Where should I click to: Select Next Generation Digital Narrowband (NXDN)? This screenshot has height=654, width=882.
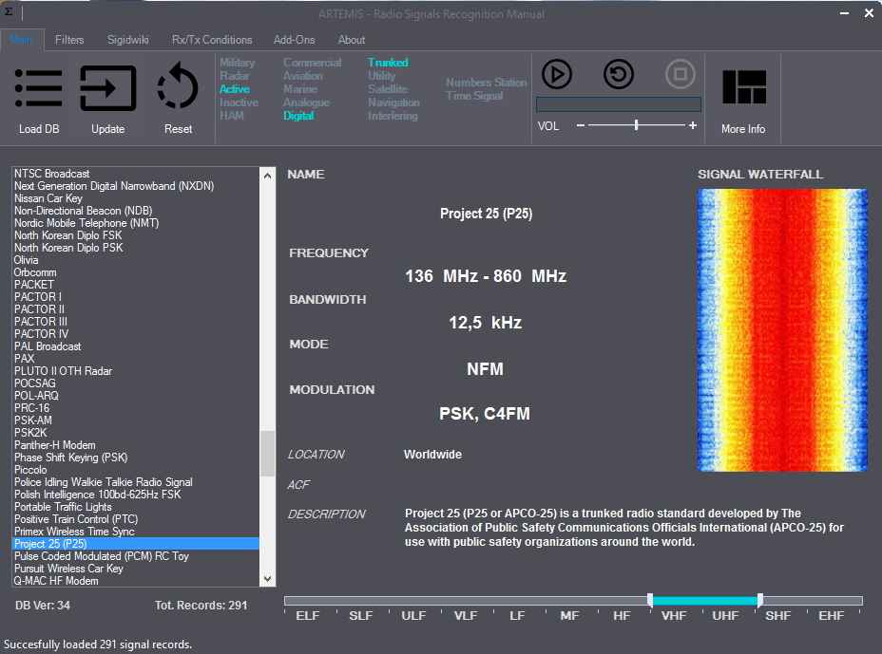[136, 186]
